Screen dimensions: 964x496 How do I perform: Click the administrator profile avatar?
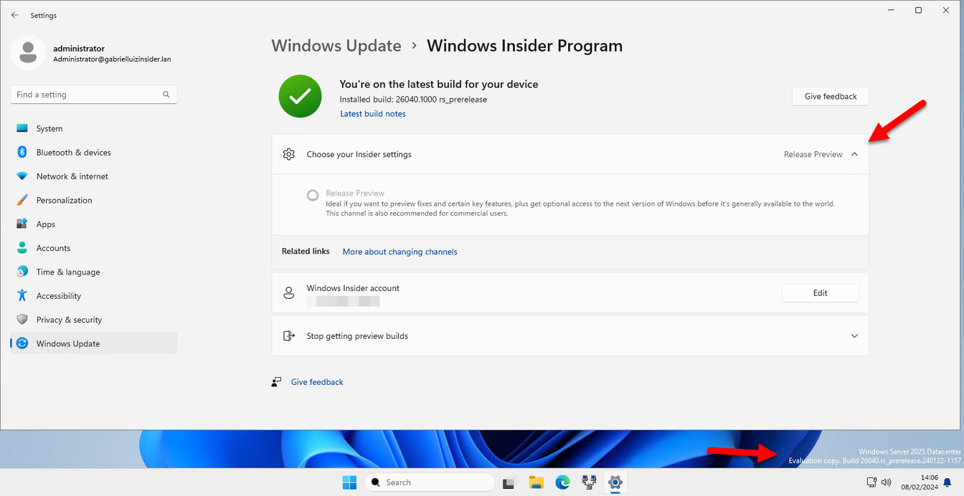pyautogui.click(x=28, y=54)
